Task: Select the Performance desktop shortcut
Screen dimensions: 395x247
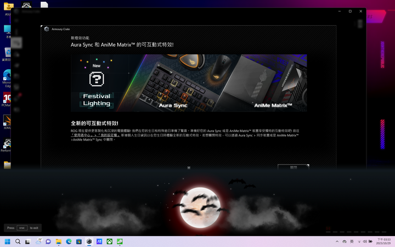Action: (x=6, y=145)
